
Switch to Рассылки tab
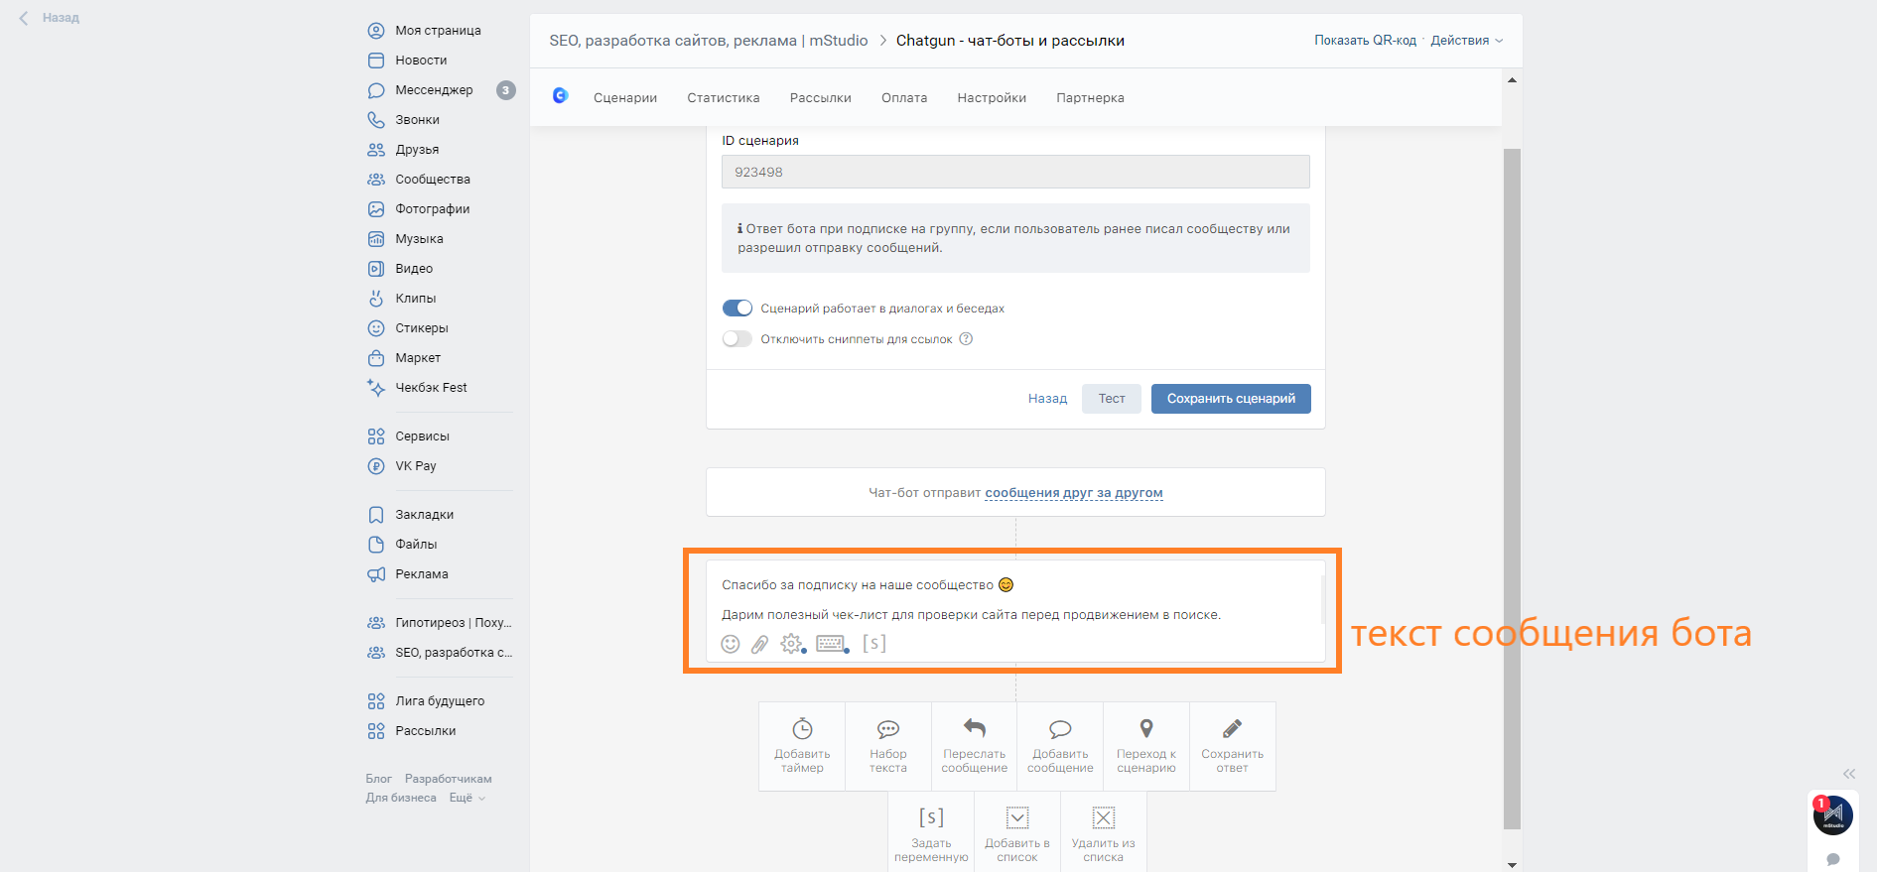(x=821, y=98)
